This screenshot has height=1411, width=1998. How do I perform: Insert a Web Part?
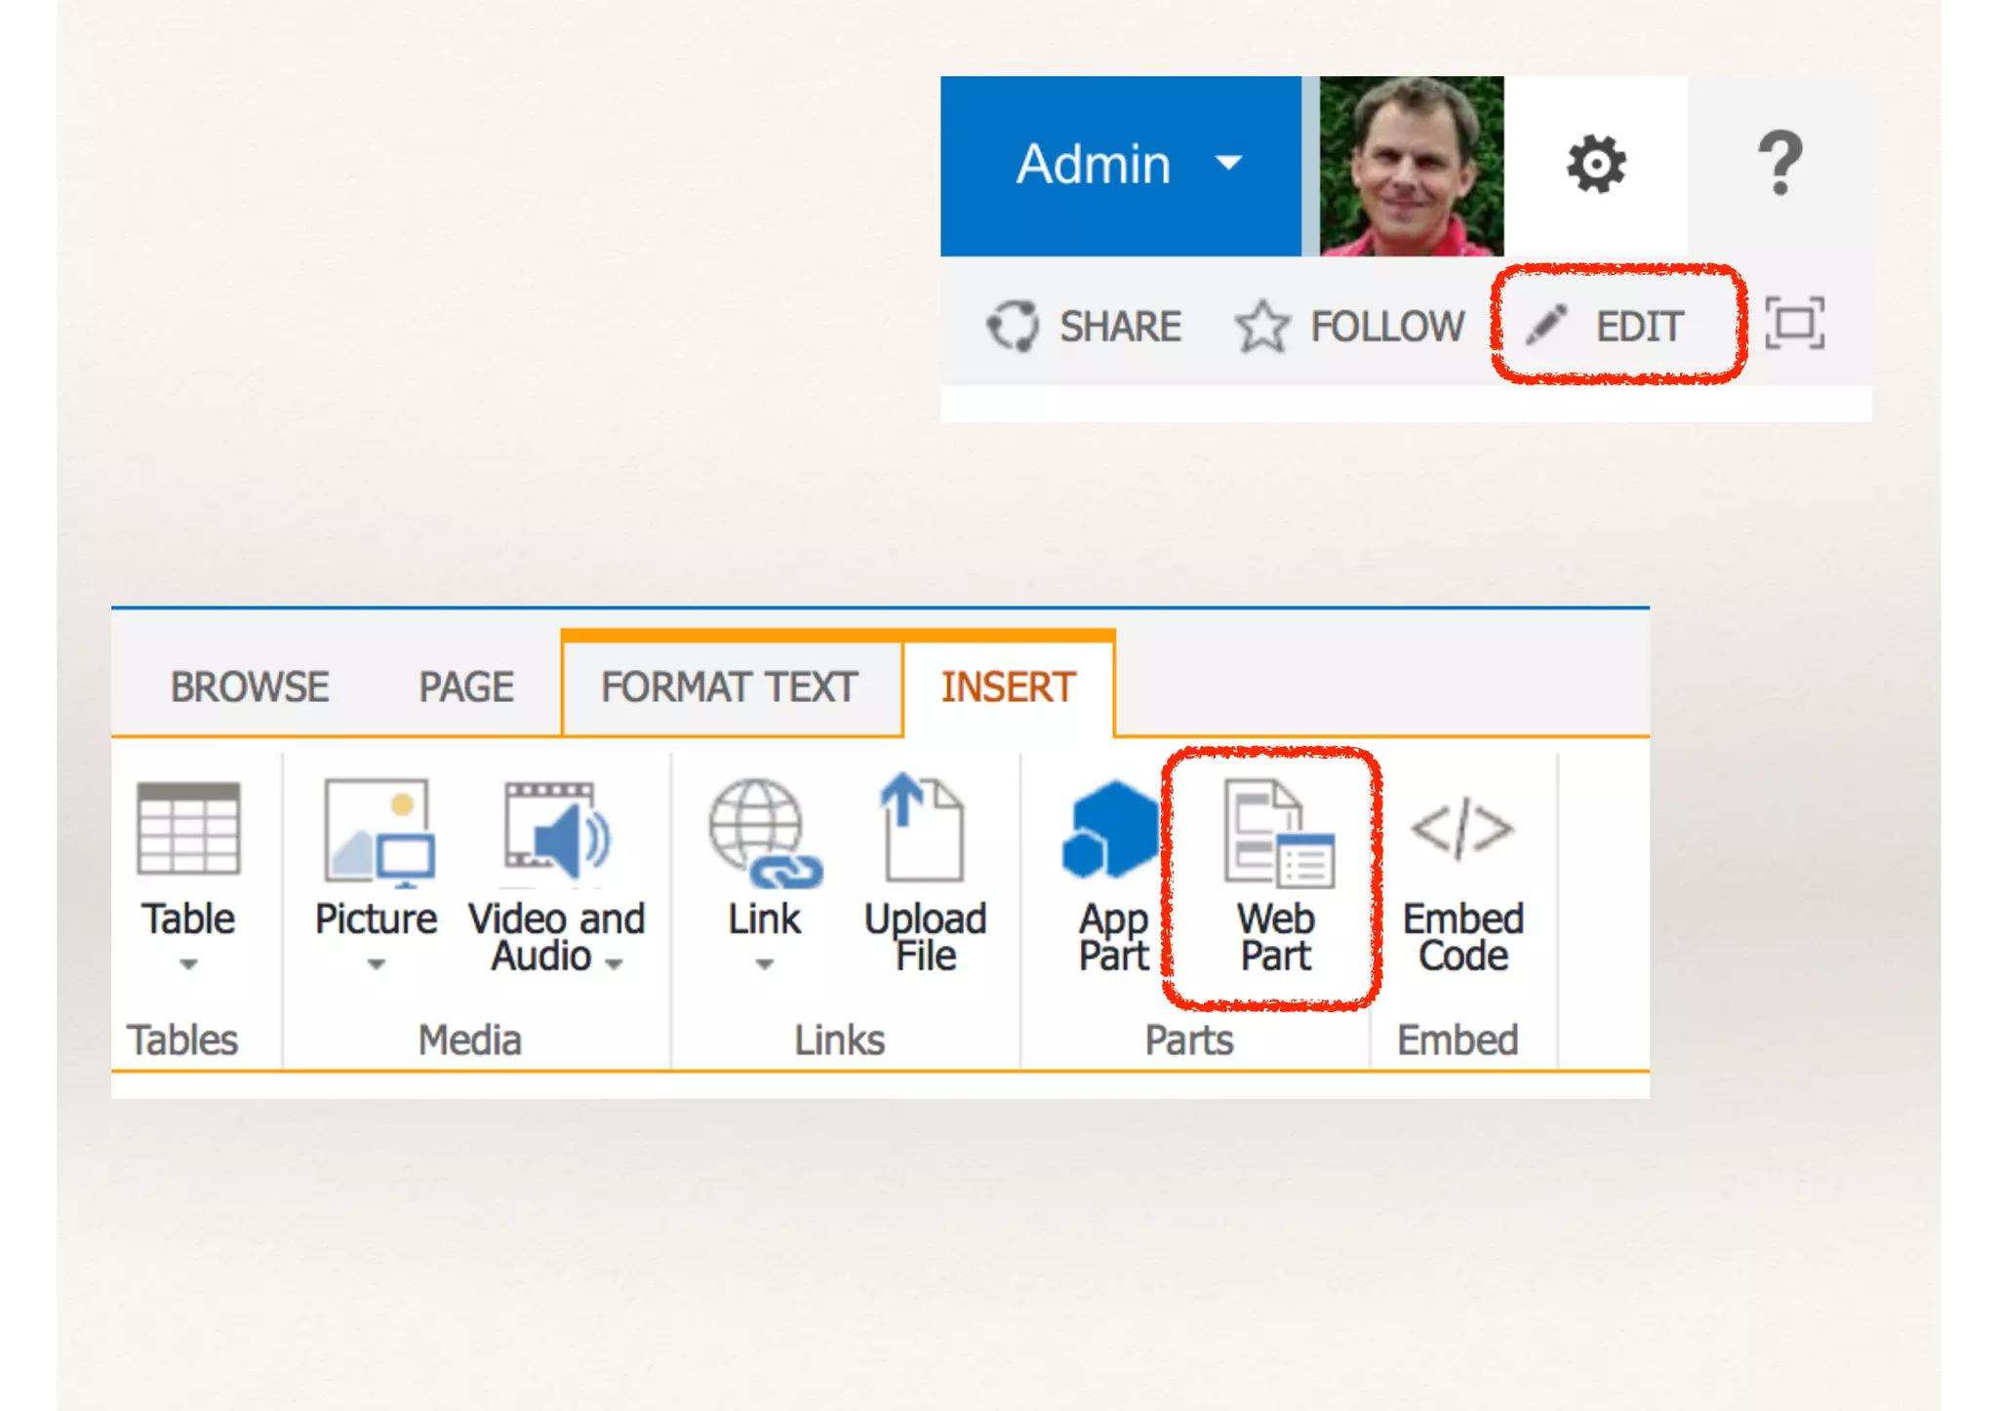click(x=1275, y=877)
